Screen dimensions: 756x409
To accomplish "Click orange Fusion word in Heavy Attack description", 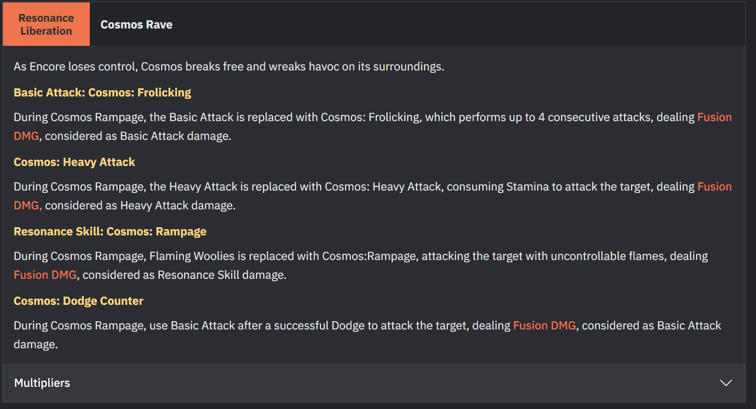I will [x=714, y=187].
